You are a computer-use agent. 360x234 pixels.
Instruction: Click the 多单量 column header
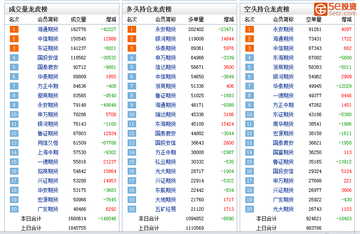click(x=196, y=19)
